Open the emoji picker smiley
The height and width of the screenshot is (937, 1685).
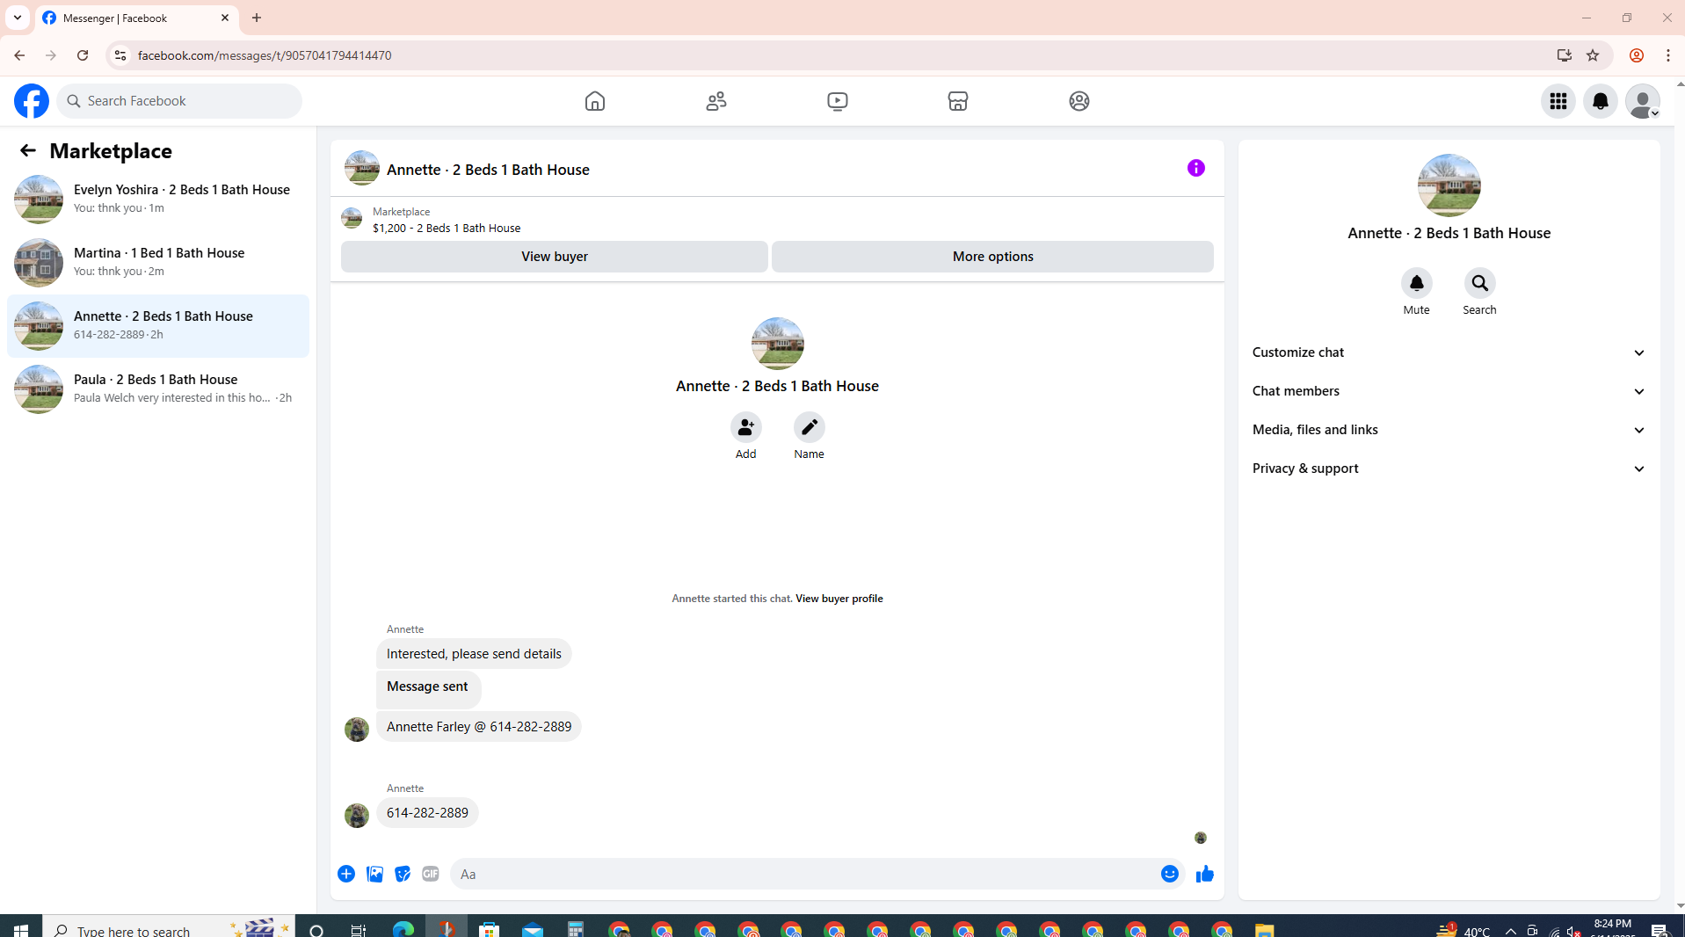click(x=1169, y=874)
